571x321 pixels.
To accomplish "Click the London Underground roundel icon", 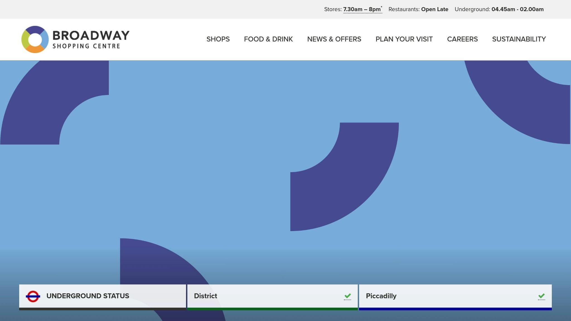I will click(x=33, y=296).
